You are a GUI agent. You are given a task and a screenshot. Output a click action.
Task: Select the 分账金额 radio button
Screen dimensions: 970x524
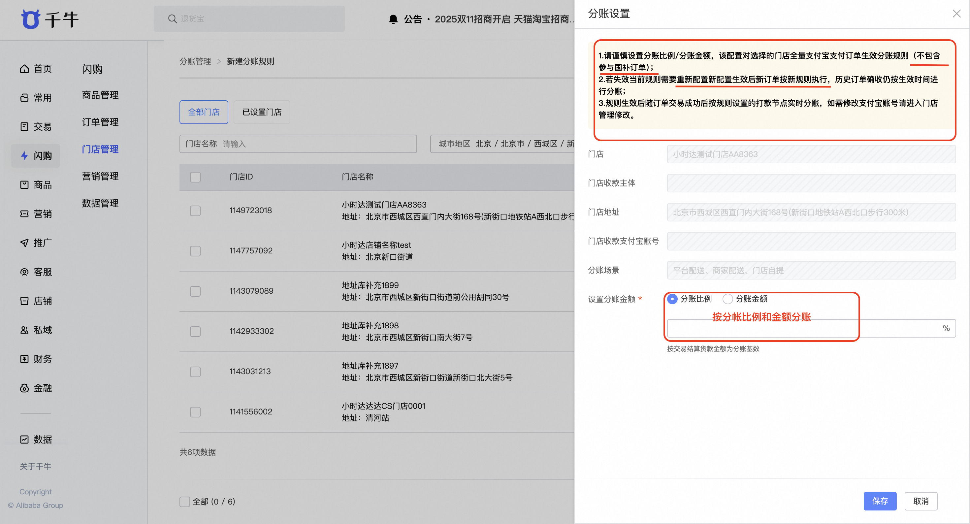point(727,299)
